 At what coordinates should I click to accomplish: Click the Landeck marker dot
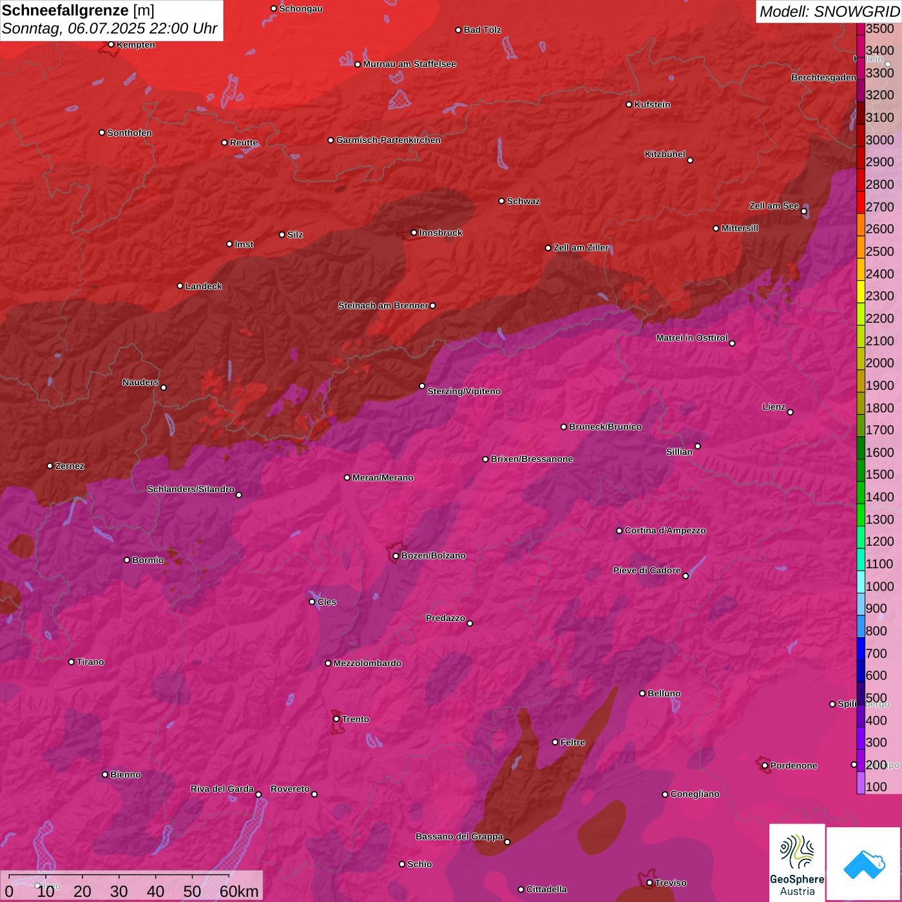(x=180, y=286)
